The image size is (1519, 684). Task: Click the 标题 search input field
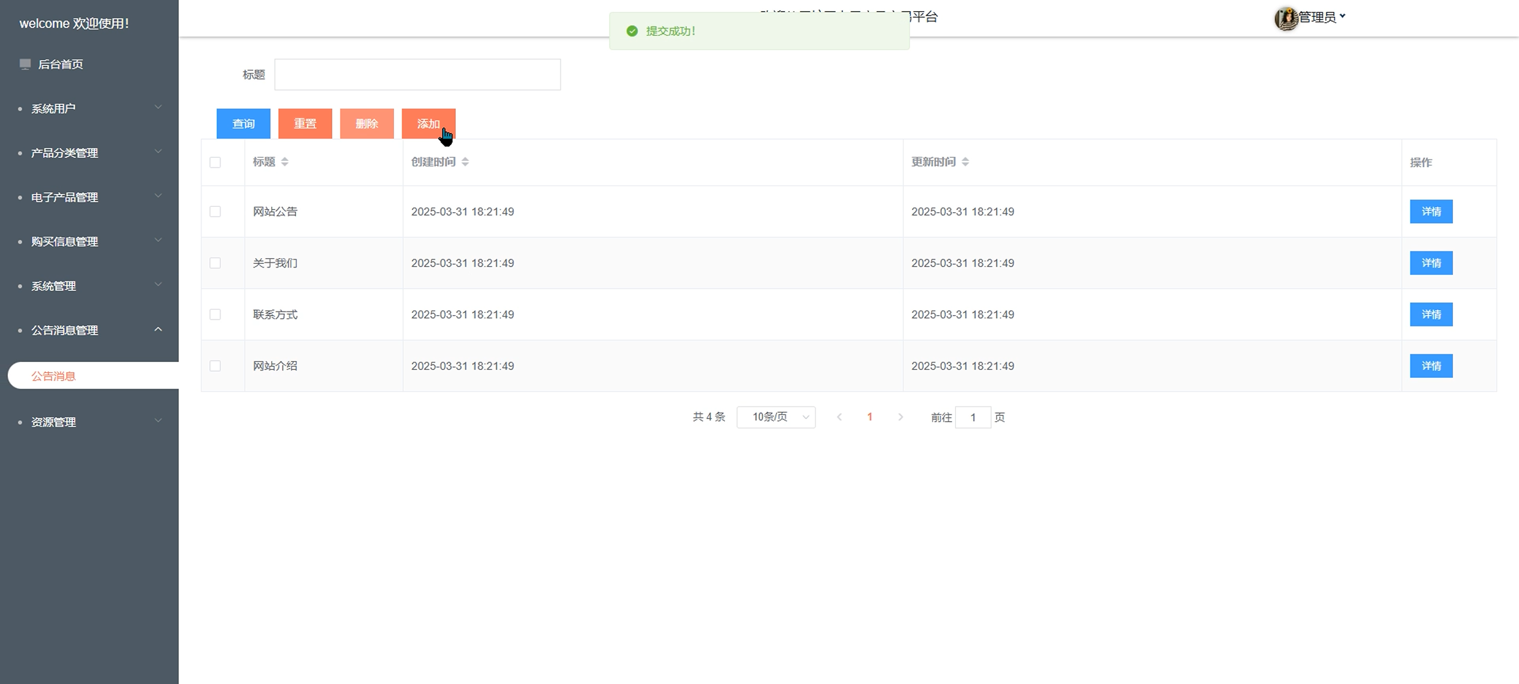click(x=417, y=74)
